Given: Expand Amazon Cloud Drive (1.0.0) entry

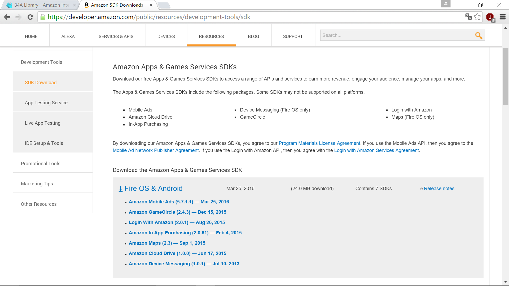Looking at the screenshot, I should 177,253.
